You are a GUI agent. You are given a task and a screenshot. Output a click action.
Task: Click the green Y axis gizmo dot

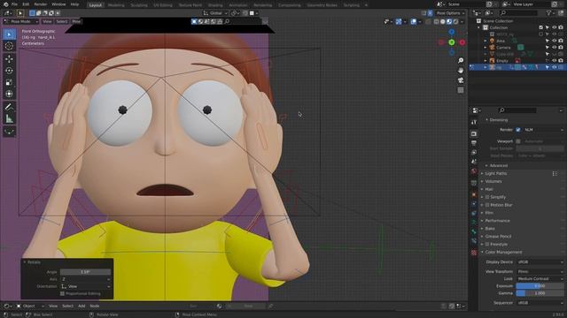[x=452, y=42]
